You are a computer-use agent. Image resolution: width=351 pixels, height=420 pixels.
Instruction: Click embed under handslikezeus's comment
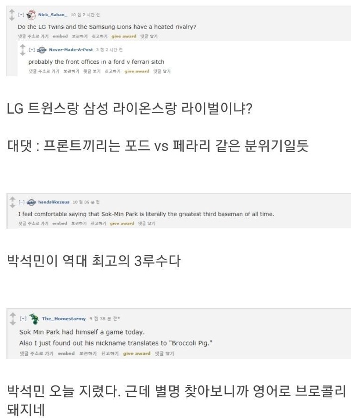[x=60, y=223]
